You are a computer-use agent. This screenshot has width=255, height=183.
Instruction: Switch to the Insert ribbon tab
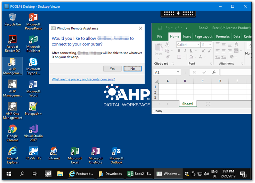(x=187, y=37)
